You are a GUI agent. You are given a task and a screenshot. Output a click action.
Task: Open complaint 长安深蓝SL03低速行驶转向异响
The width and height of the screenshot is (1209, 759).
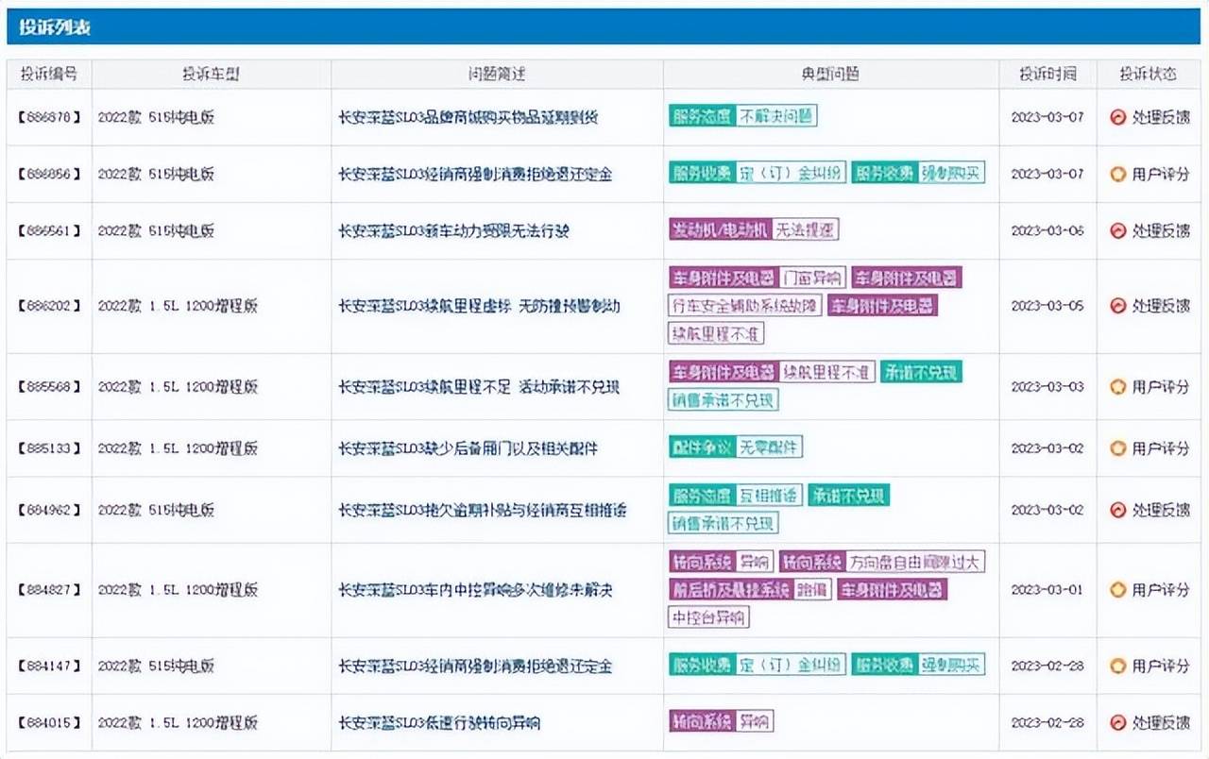click(x=440, y=722)
